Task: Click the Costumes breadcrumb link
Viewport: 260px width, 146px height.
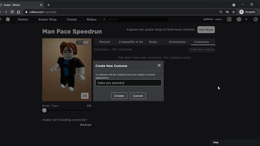Action: [x=102, y=49]
